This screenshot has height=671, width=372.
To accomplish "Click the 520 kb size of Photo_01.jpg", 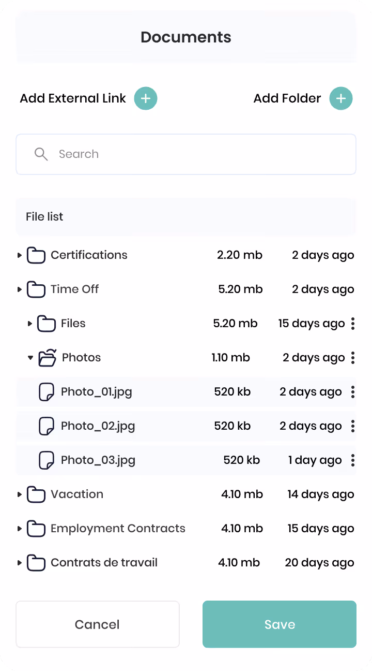I will pyautogui.click(x=233, y=392).
